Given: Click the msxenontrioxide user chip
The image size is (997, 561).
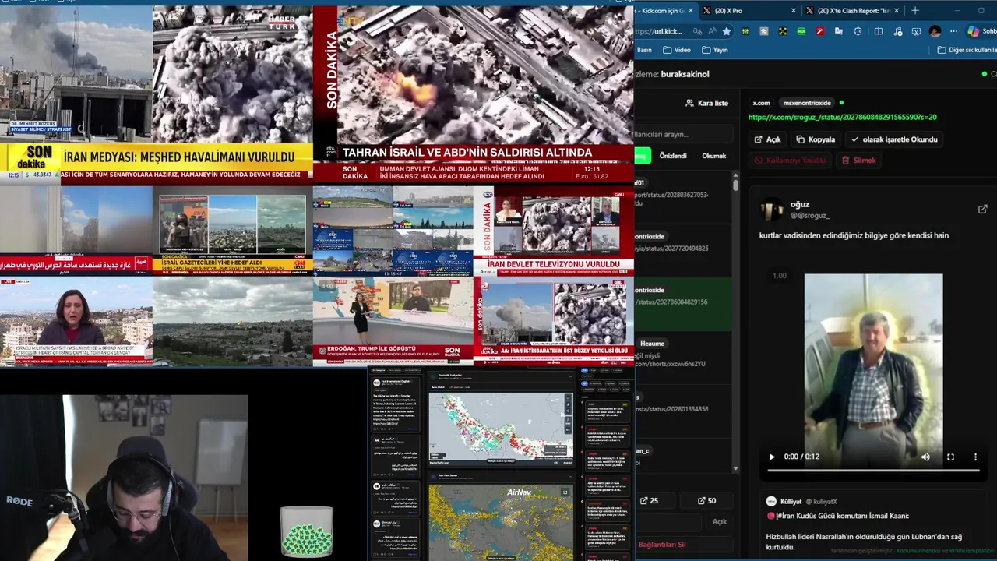Looking at the screenshot, I should click(x=807, y=103).
